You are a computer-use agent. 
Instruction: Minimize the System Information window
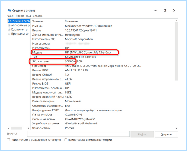[156, 10]
